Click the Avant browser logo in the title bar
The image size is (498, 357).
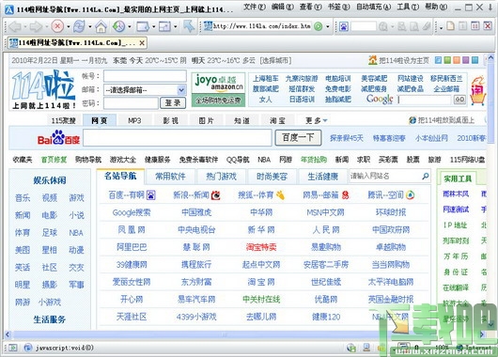point(9,9)
